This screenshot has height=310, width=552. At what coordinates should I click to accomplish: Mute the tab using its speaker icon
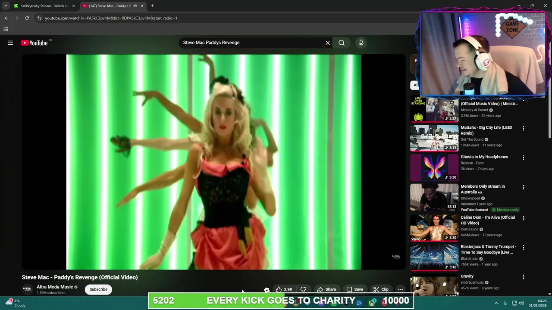point(135,6)
